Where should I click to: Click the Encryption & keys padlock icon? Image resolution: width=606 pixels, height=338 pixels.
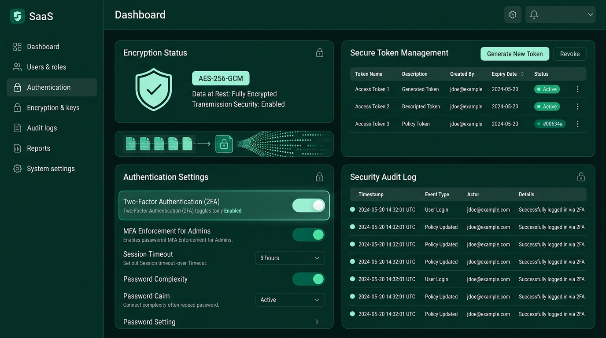(x=17, y=107)
